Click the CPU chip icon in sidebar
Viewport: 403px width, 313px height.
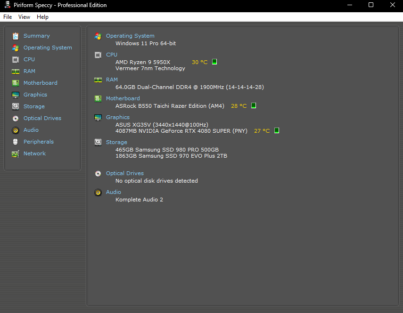(x=16, y=59)
